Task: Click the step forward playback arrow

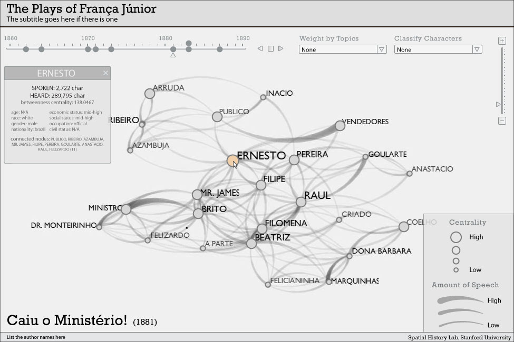Action: 281,48
